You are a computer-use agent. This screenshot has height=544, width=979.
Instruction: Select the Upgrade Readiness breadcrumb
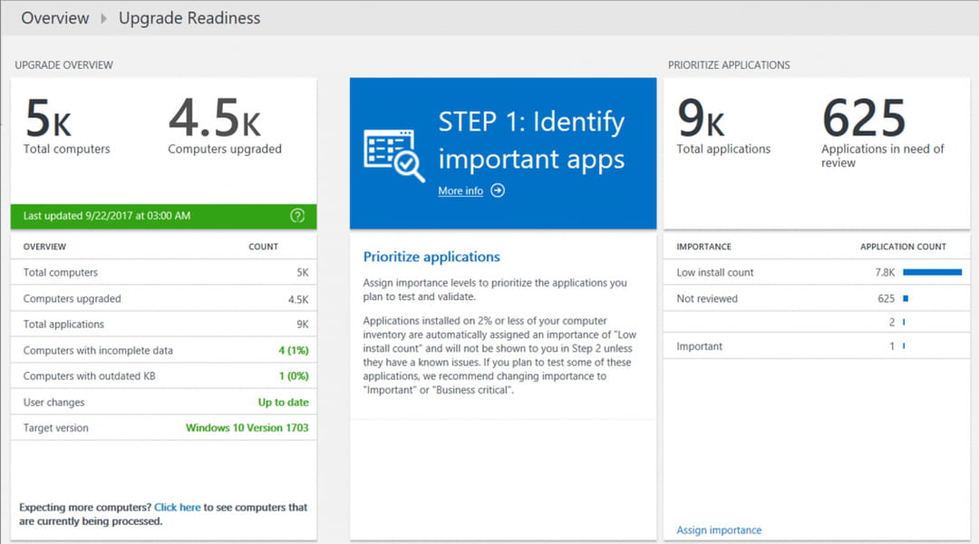[189, 18]
